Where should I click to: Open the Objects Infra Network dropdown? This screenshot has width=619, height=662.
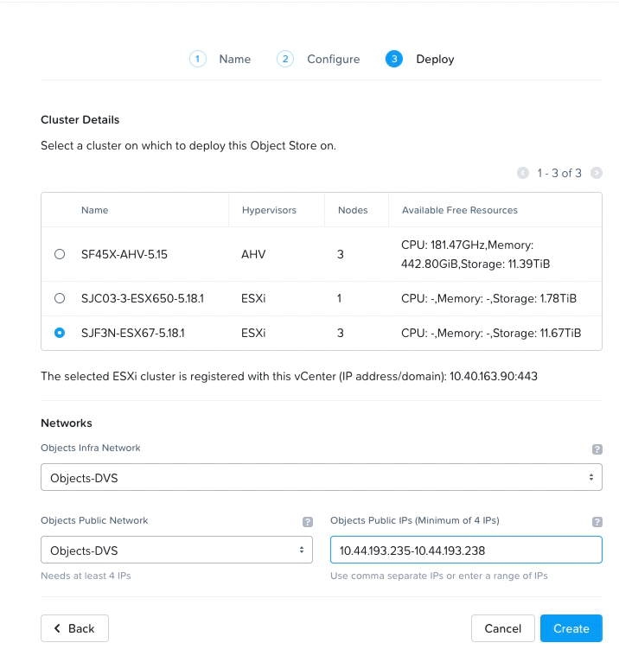click(321, 476)
